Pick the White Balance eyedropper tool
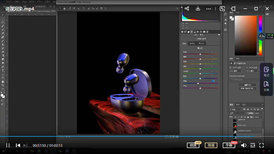The image size is (274, 154). 70,8
